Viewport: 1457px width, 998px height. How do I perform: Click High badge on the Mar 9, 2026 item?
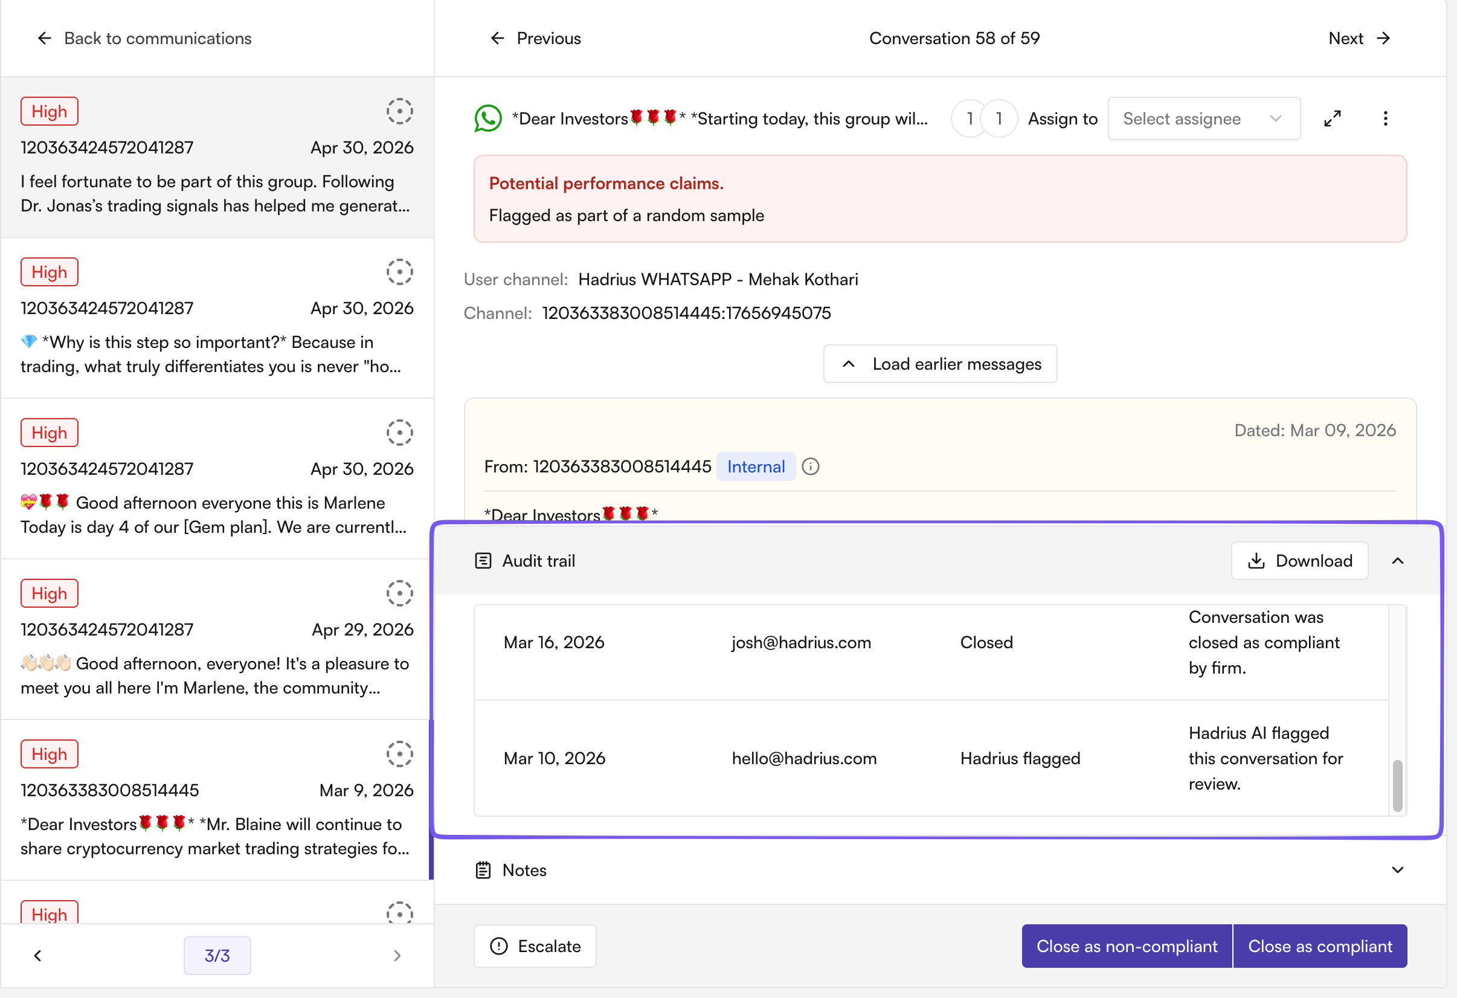point(50,754)
